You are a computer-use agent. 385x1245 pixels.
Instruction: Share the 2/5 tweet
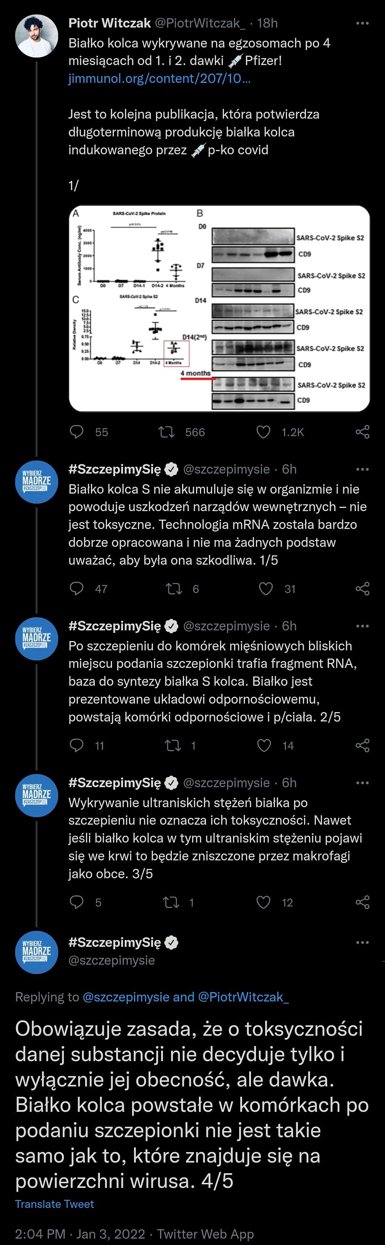click(362, 745)
